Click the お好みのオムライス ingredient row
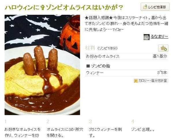Image resolution: width=173 pixels, height=139 pixels. (x=127, y=56)
